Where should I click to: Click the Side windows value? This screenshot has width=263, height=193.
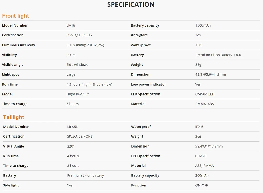tap(77, 65)
